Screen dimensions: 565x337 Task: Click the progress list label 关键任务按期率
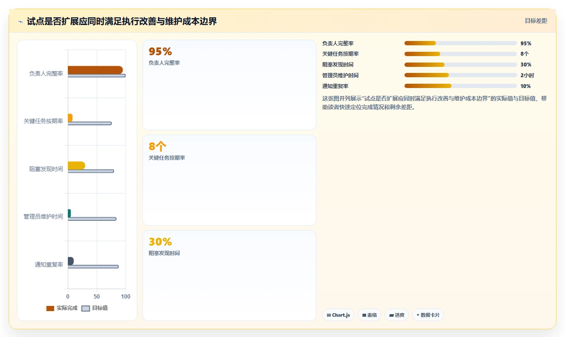coord(341,54)
